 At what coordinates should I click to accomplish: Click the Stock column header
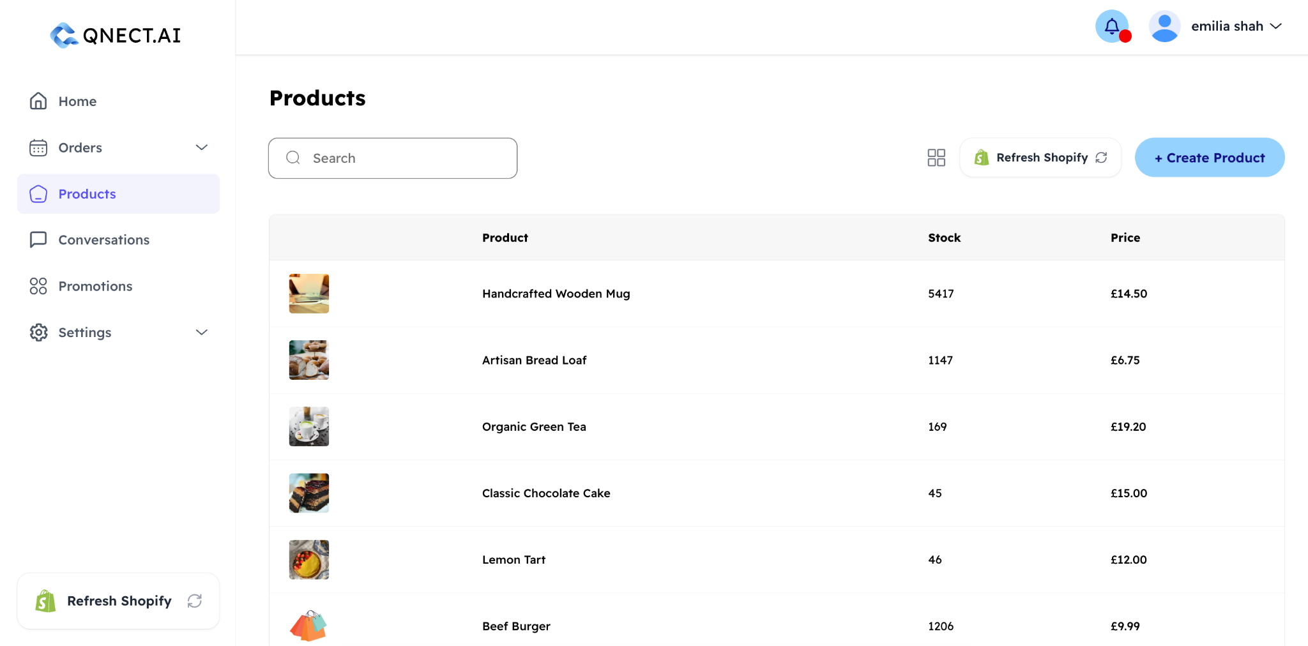pos(944,237)
